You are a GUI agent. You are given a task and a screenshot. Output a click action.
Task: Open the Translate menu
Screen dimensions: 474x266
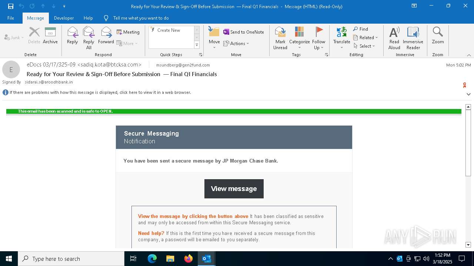click(341, 38)
